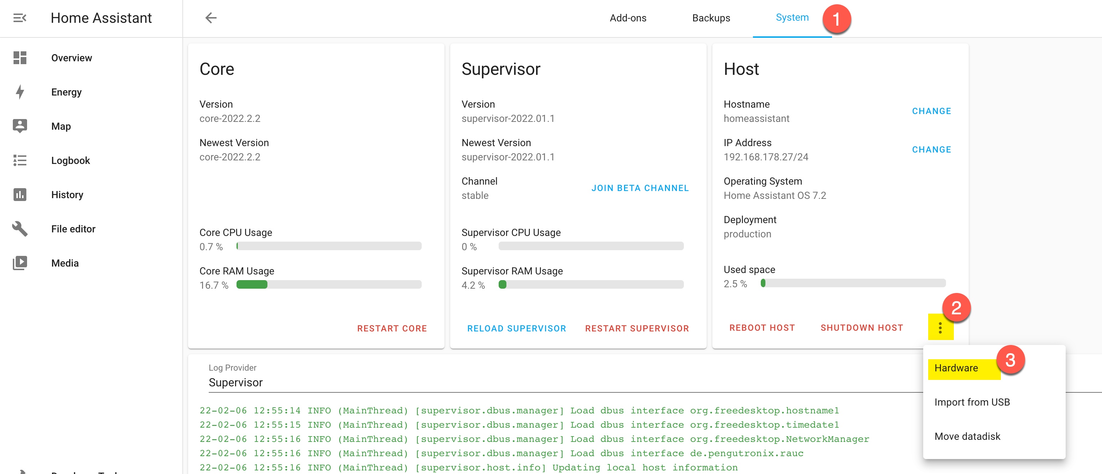Open the Host card three-dot overflow menu
This screenshot has width=1102, height=474.
pos(940,328)
